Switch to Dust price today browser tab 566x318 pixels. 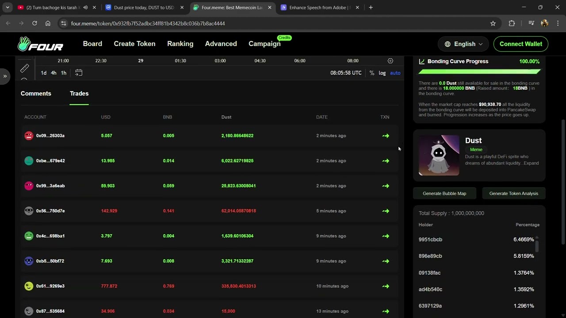pos(144,8)
